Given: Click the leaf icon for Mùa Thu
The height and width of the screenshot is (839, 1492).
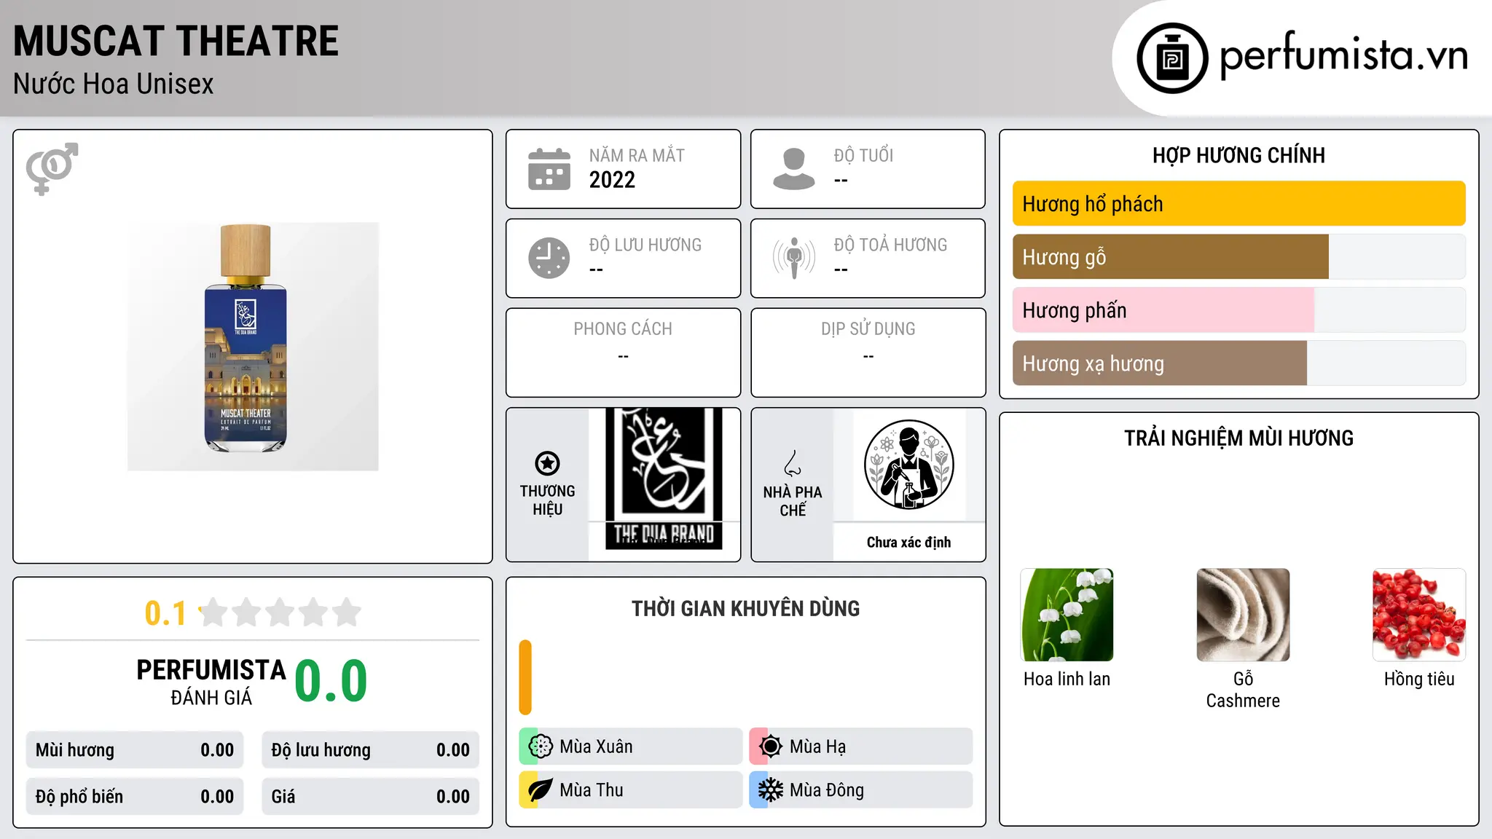Looking at the screenshot, I should [541, 790].
